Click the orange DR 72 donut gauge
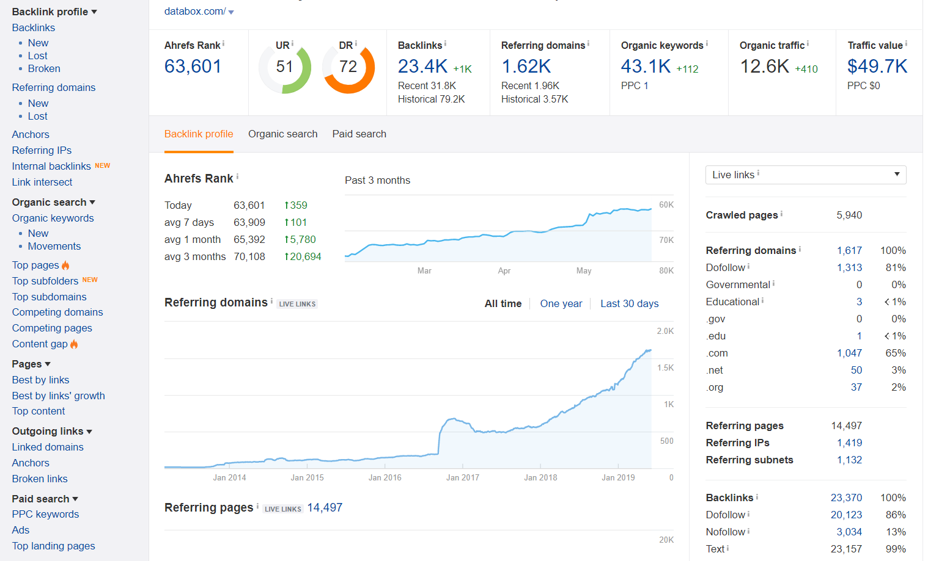 (348, 67)
